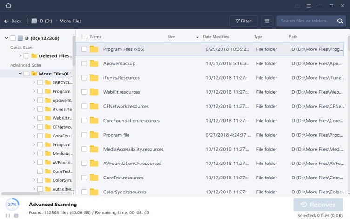The width and height of the screenshot is (350, 219).
Task: Pause the advanced scan
Action: click(x=7, y=215)
